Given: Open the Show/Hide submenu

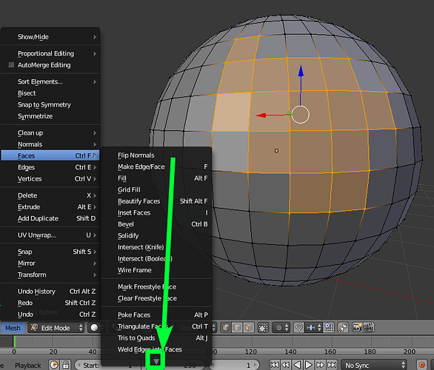Looking at the screenshot, I should click(50, 37).
